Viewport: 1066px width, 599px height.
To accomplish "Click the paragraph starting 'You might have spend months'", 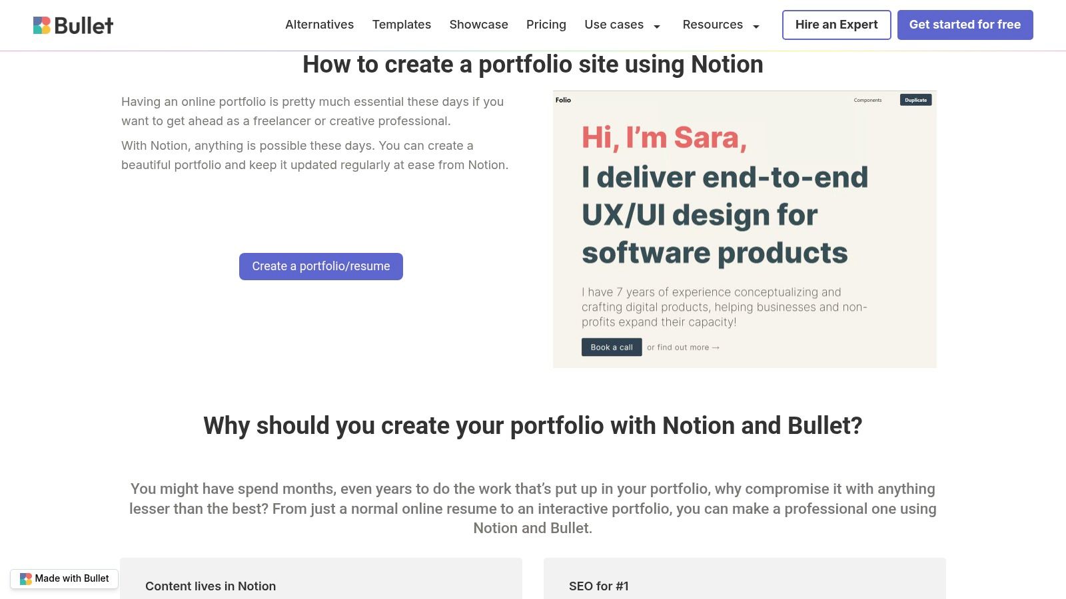I will click(x=533, y=508).
